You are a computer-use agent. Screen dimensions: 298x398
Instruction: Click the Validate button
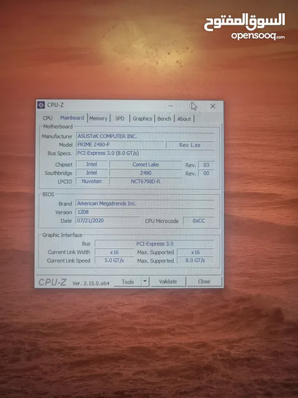168,281
